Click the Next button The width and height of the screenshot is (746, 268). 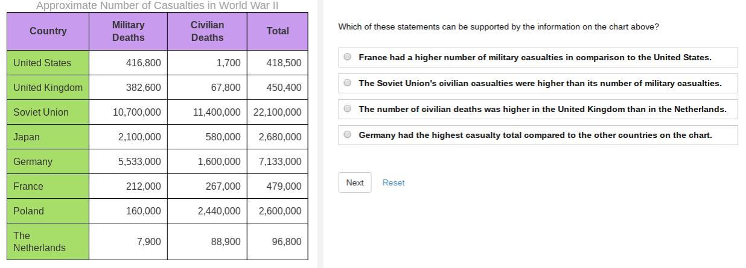click(355, 182)
